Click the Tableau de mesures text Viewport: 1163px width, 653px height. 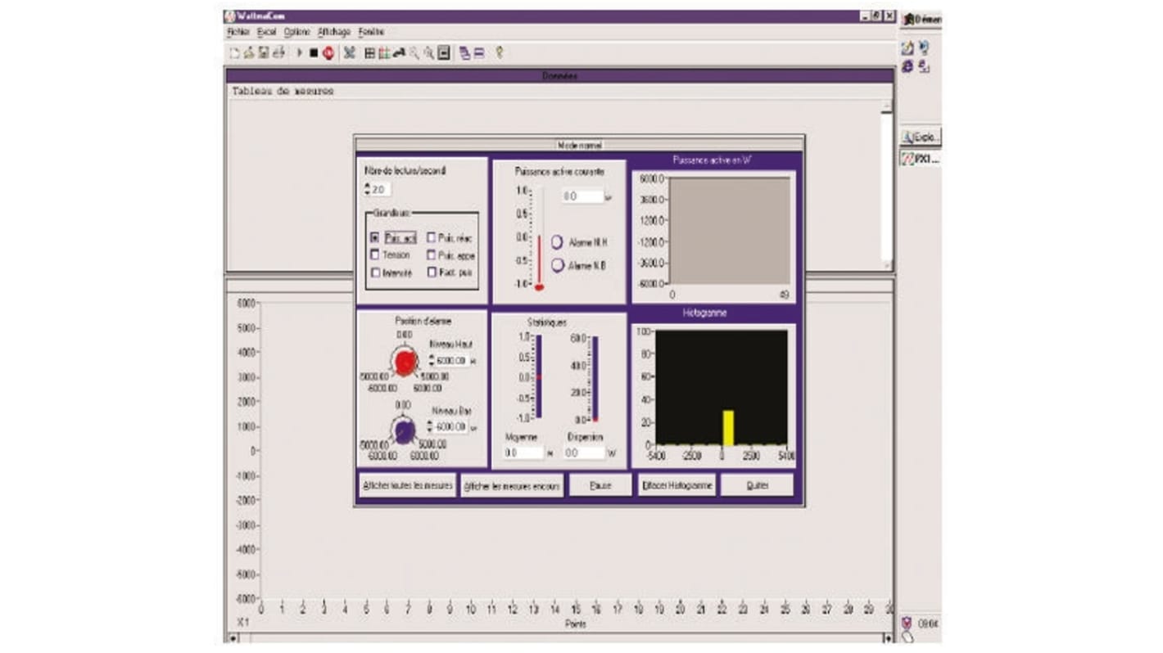pos(283,92)
